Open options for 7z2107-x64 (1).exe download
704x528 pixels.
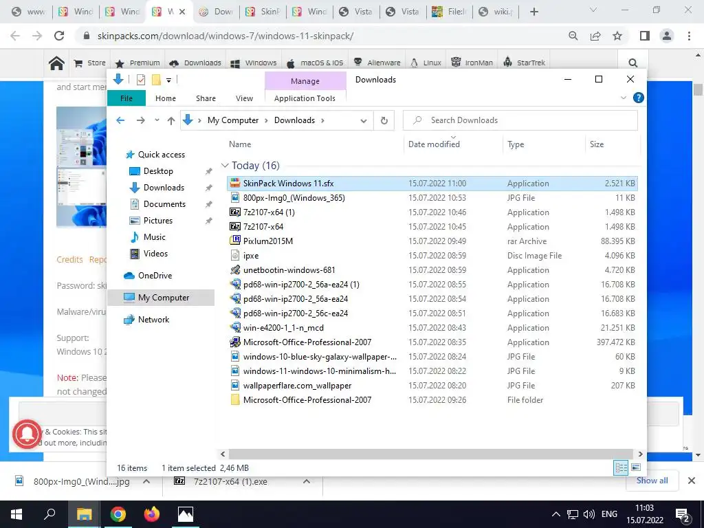pyautogui.click(x=306, y=481)
